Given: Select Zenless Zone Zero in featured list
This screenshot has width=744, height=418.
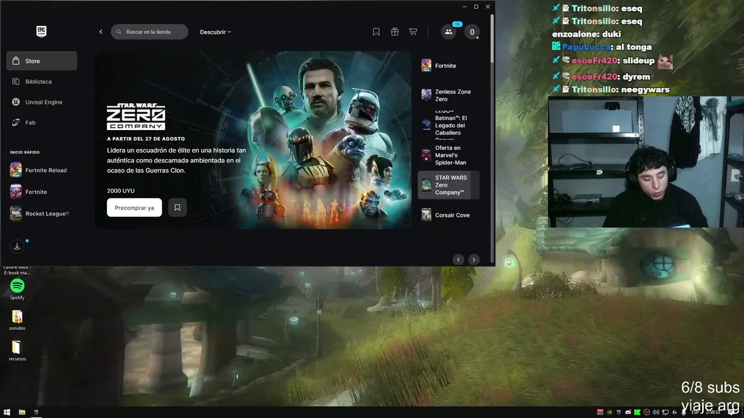Looking at the screenshot, I should (x=449, y=95).
